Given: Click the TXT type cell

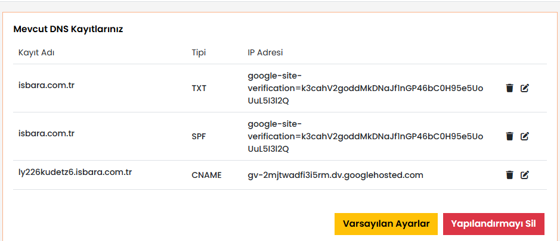Looking at the screenshot, I should [199, 88].
